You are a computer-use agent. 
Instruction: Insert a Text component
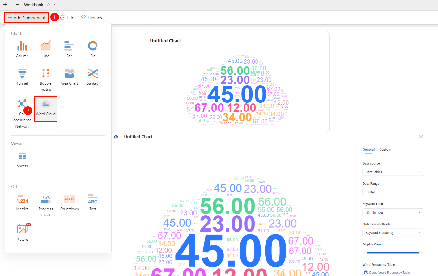point(93,203)
